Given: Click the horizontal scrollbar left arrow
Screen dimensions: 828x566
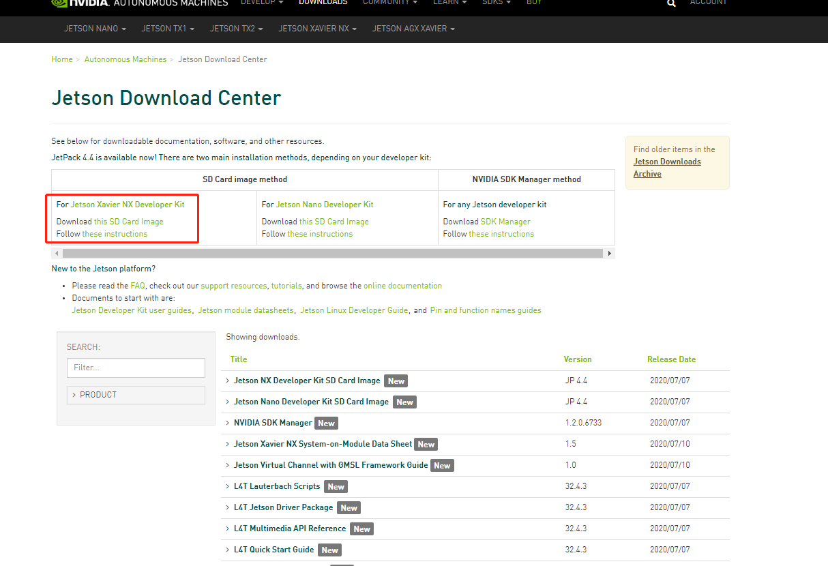Looking at the screenshot, I should (56, 253).
